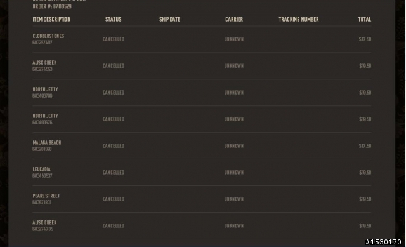Open the North Jetty item numbered 603493799
Viewport: 406px width, 247px height.
45,90
